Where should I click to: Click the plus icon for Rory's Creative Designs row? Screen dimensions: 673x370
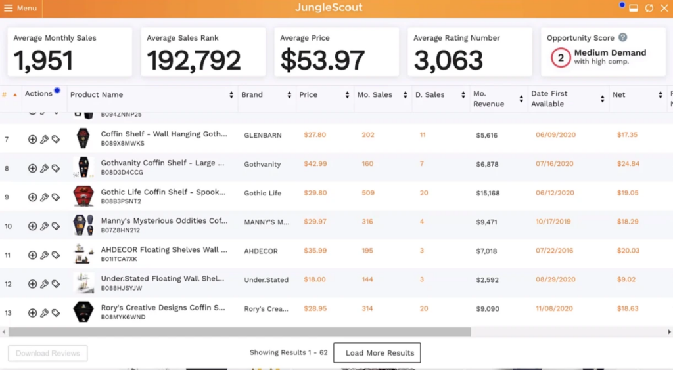coord(32,313)
